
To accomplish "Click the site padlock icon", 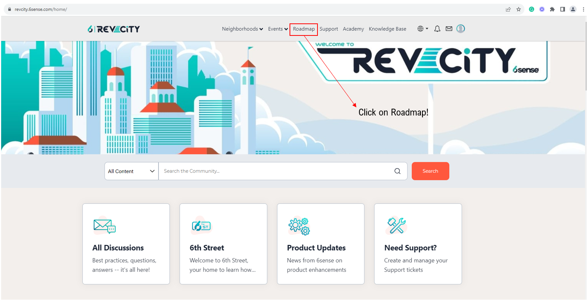I will coord(10,9).
